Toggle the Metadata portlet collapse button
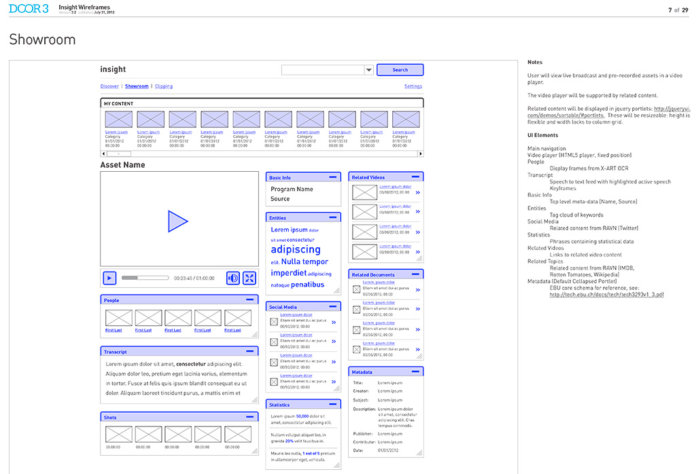This screenshot has width=696, height=474. [x=415, y=371]
